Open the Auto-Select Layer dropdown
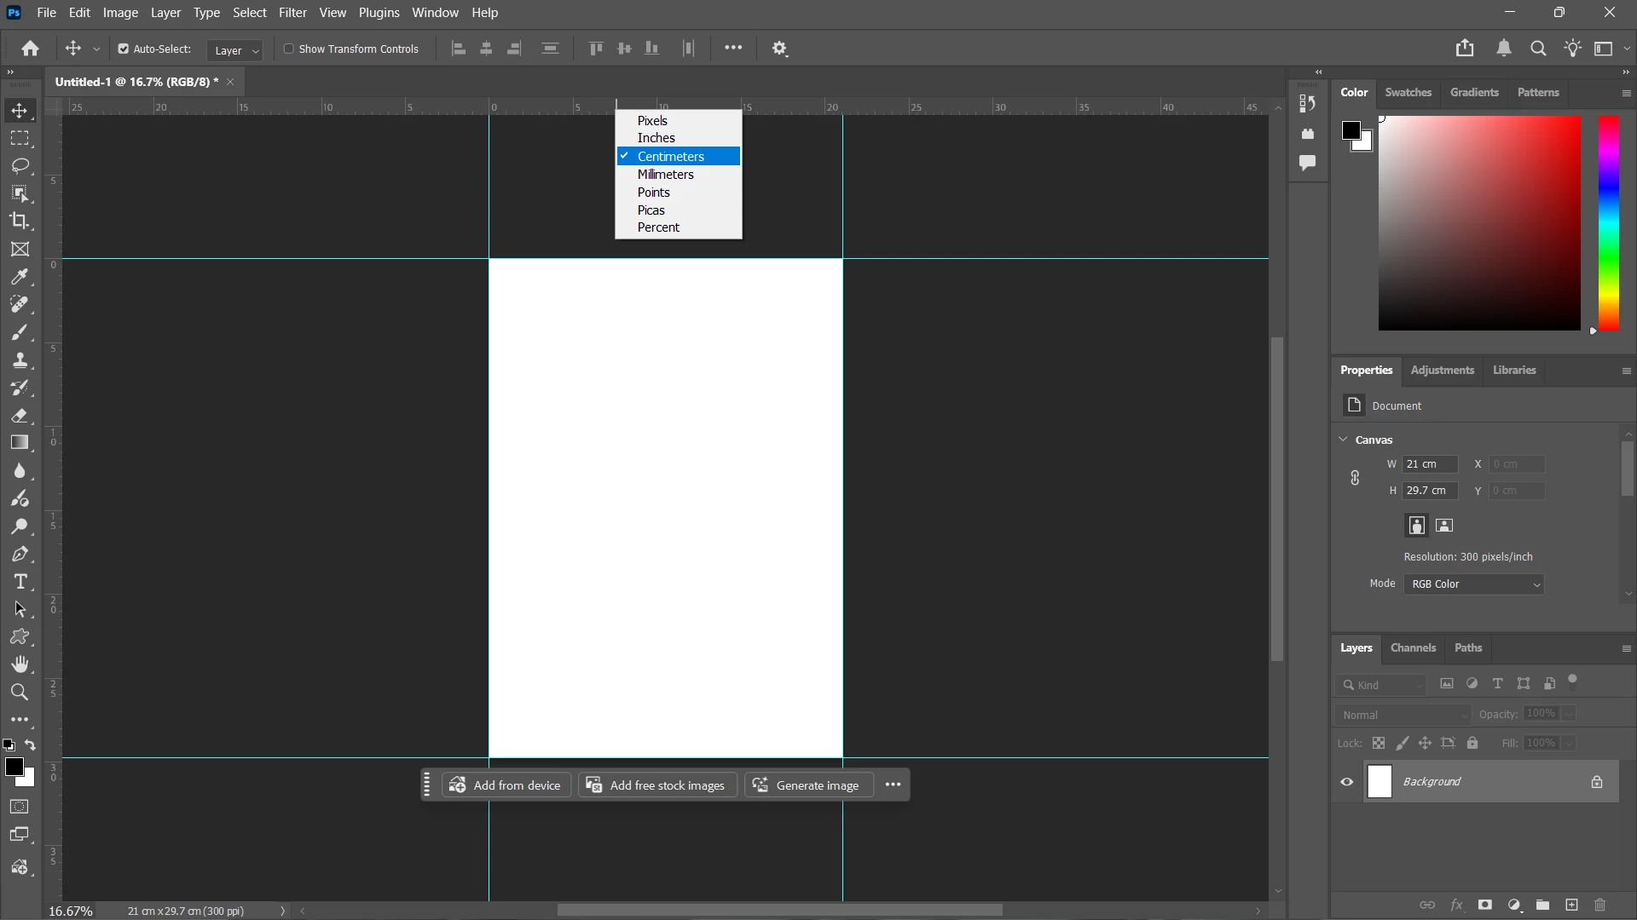1637x920 pixels. point(235,50)
